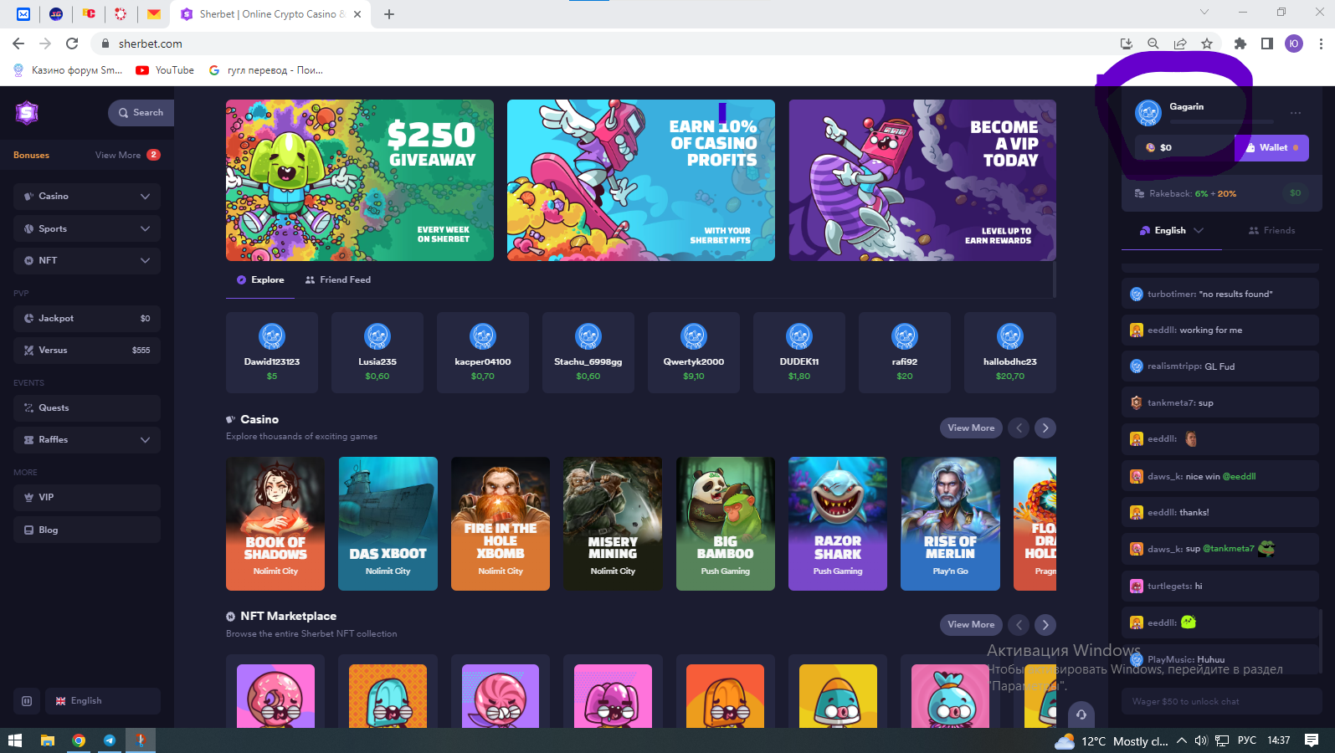Click the @tankmeta7 mention in chat
1335x753 pixels.
[1228, 549]
